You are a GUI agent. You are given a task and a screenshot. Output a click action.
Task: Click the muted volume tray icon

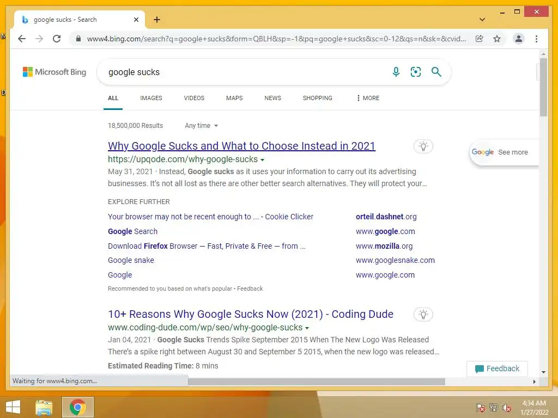click(507, 408)
